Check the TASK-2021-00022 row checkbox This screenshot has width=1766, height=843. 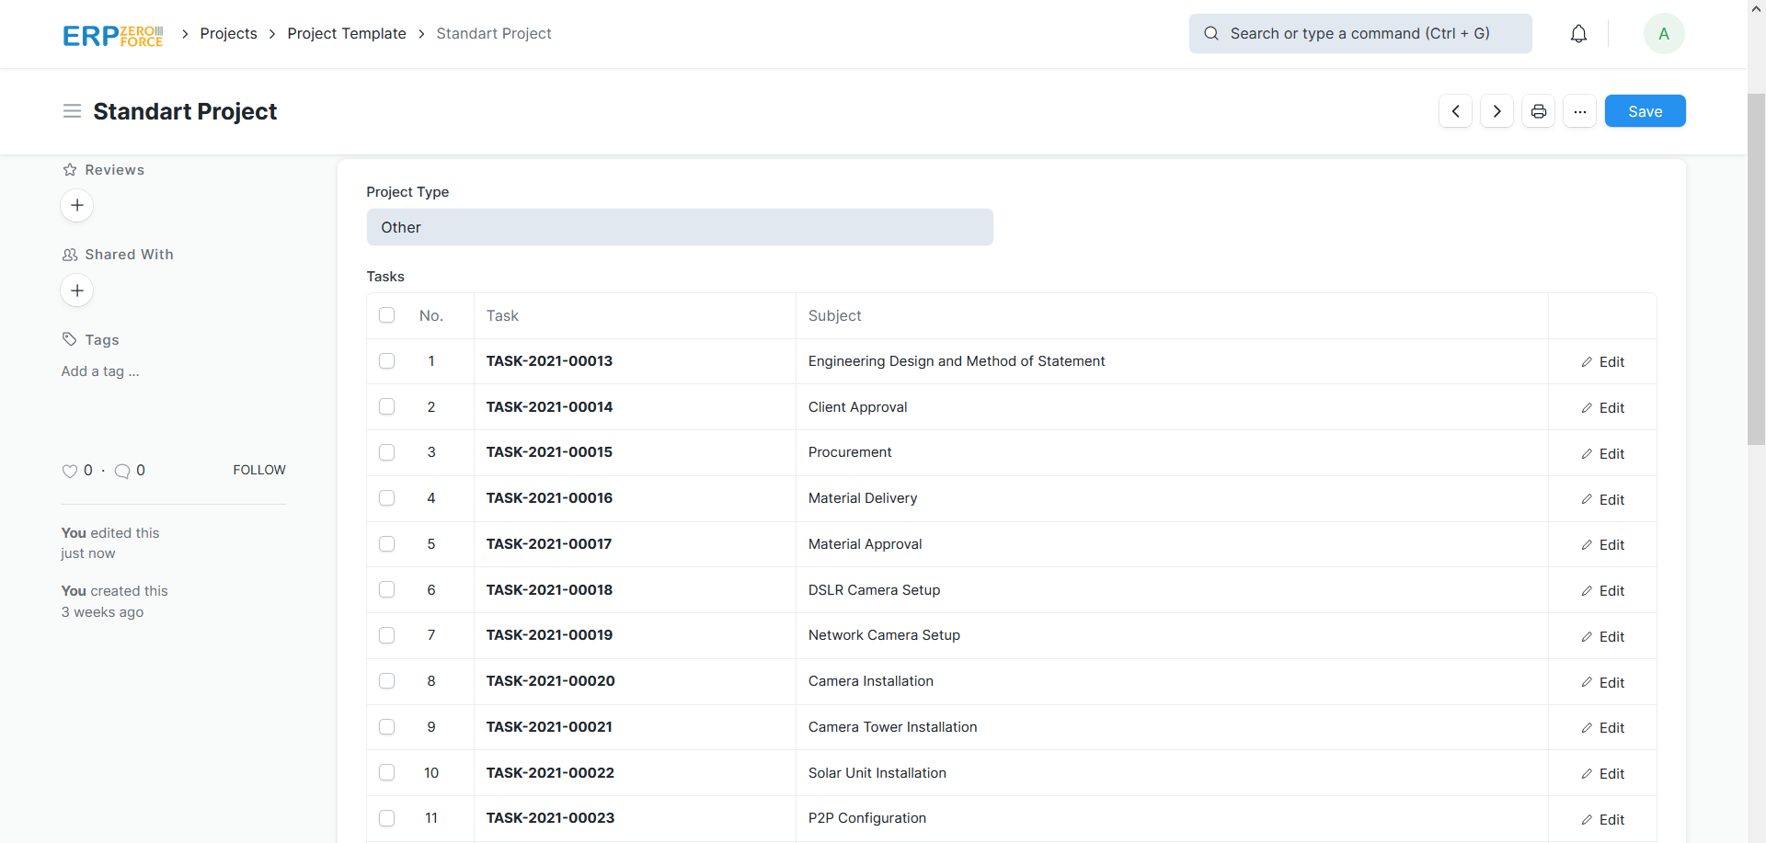(x=386, y=772)
